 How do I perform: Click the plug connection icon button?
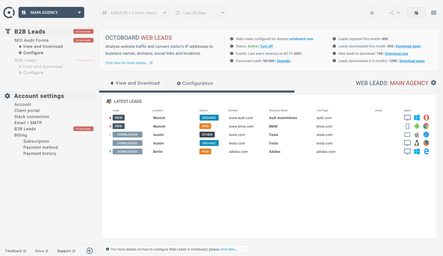coord(372,13)
